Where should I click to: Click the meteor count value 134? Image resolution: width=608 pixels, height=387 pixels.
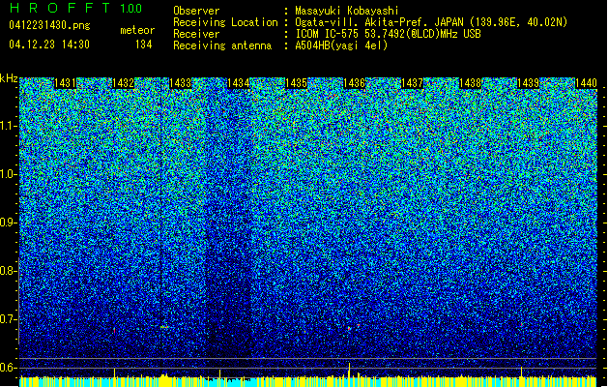[x=143, y=45]
